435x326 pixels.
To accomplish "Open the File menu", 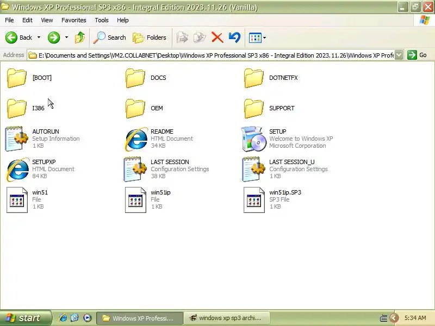I will pyautogui.click(x=9, y=20).
